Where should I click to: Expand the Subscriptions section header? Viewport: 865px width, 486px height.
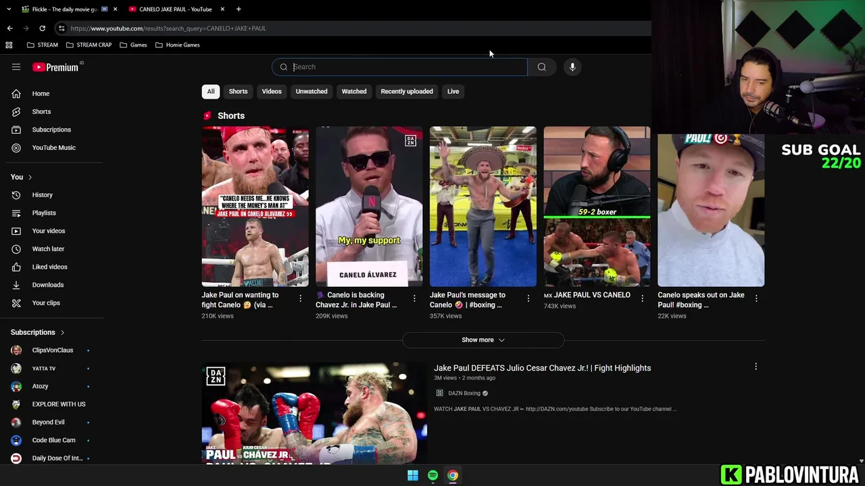38,332
